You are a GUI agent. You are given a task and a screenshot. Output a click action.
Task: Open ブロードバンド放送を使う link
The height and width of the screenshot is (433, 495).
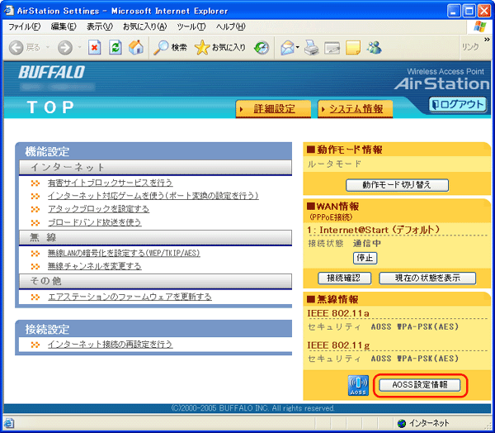click(94, 222)
